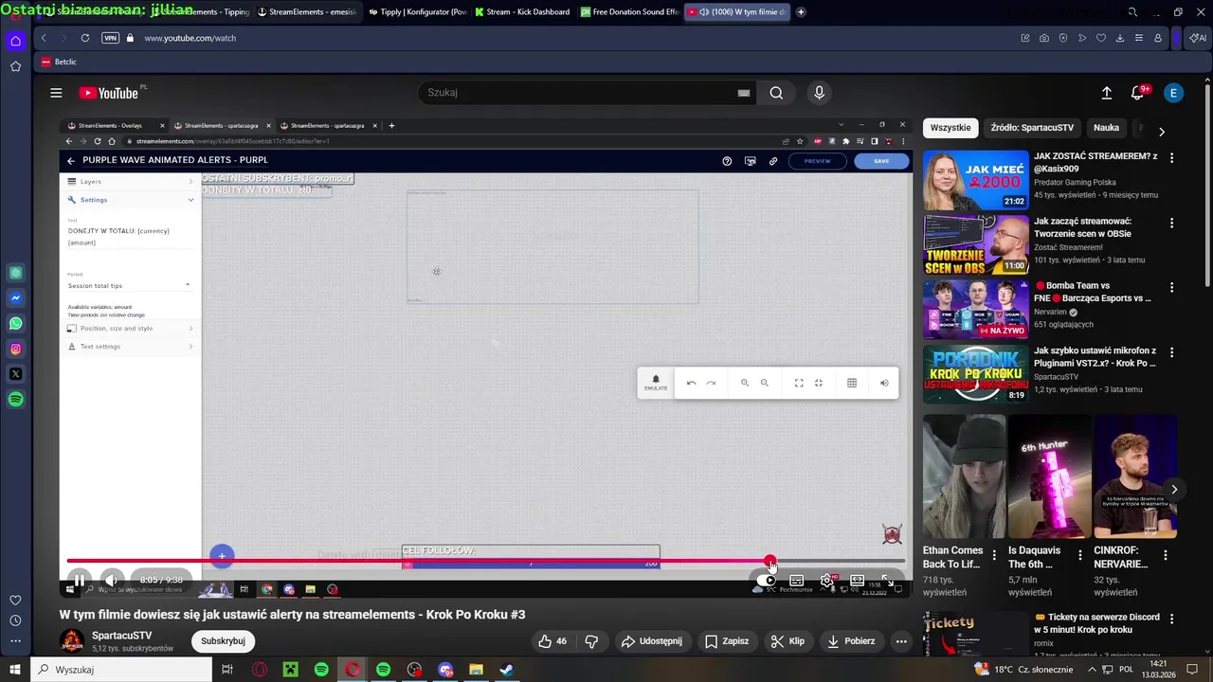This screenshot has height=682, width=1213.
Task: Download the video with Pobierz
Action: pyautogui.click(x=851, y=641)
